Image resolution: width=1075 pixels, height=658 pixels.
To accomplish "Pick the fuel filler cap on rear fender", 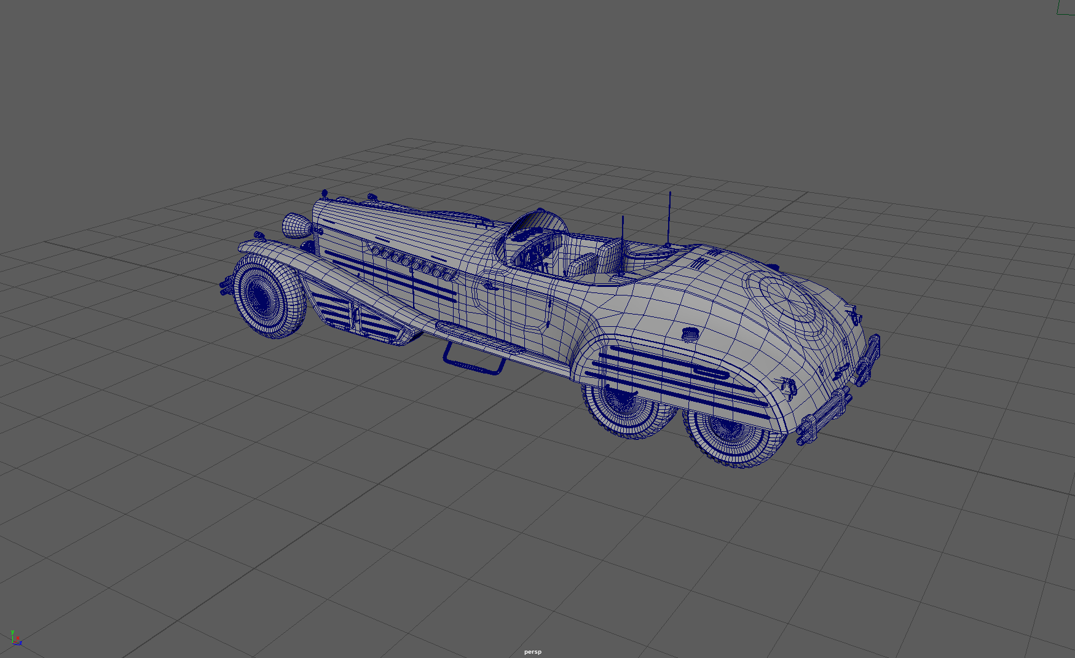I will [x=691, y=334].
